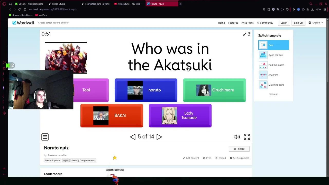Click the profile account icon in the toolbar
The height and width of the screenshot is (185, 329).
[308, 10]
